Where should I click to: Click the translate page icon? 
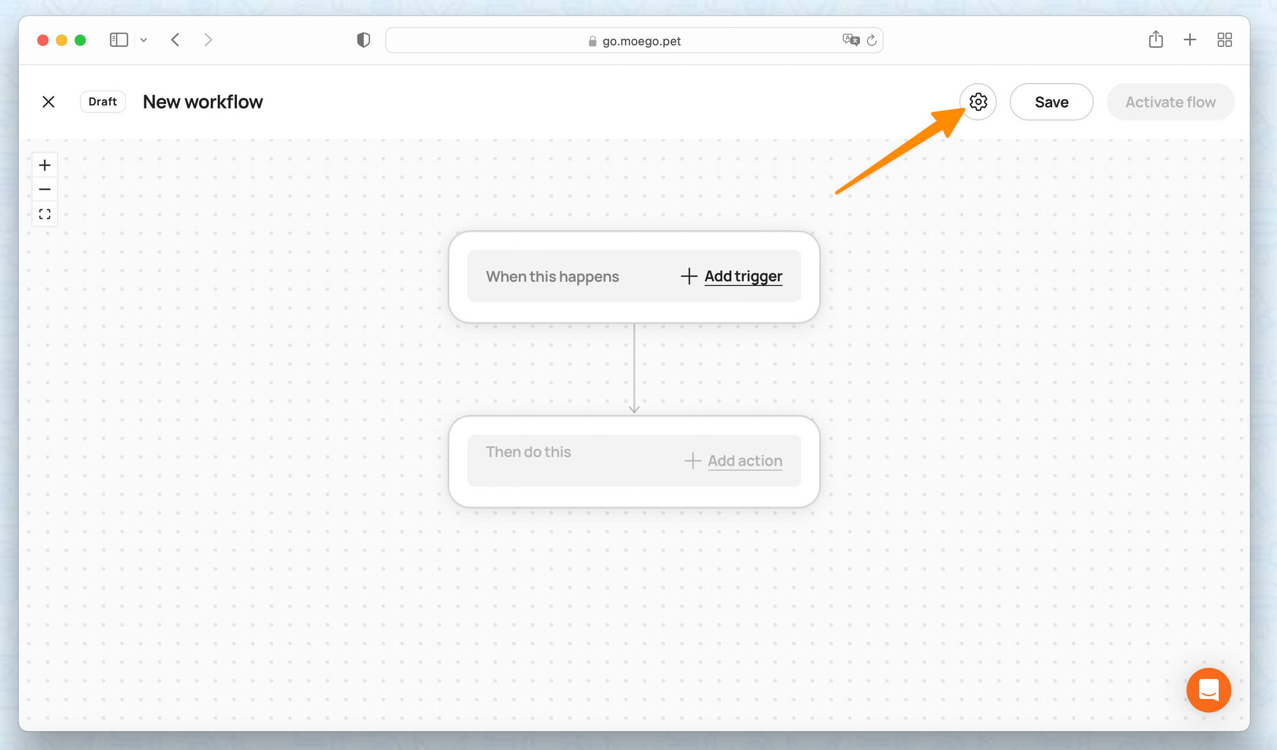click(x=850, y=40)
